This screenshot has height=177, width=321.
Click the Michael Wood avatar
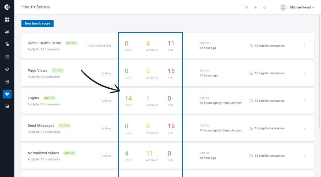coord(283,7)
